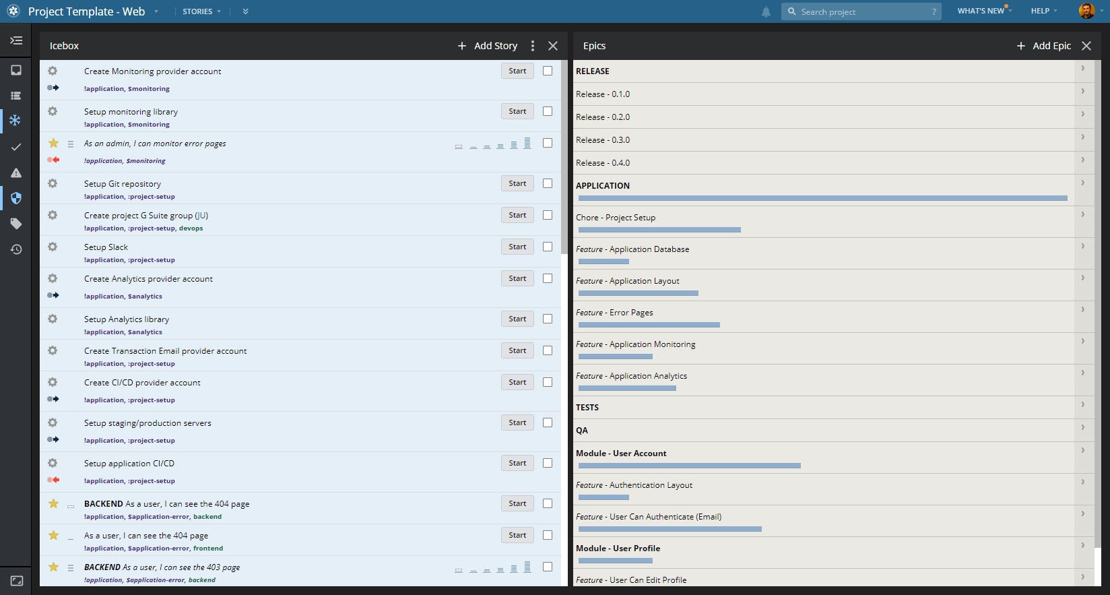Open Icebox panel three-dot options menu
Image resolution: width=1110 pixels, height=595 pixels.
[x=533, y=46]
